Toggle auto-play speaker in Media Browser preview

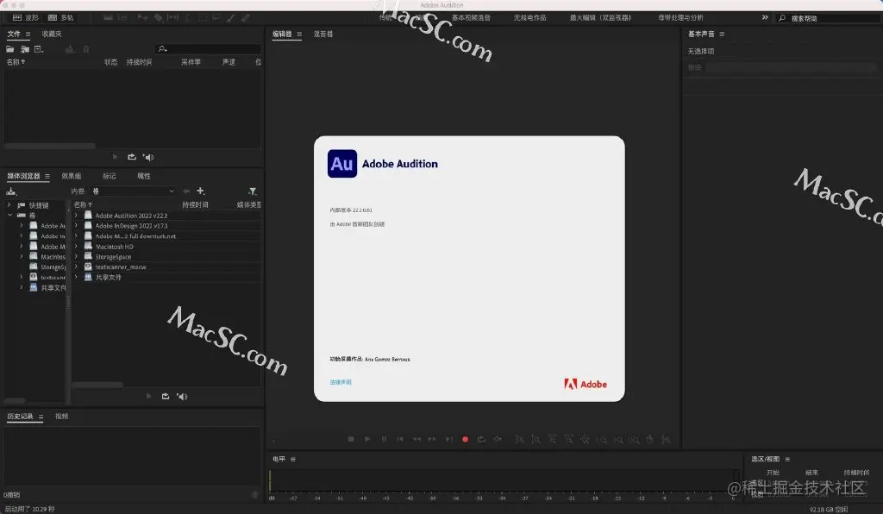click(x=182, y=397)
